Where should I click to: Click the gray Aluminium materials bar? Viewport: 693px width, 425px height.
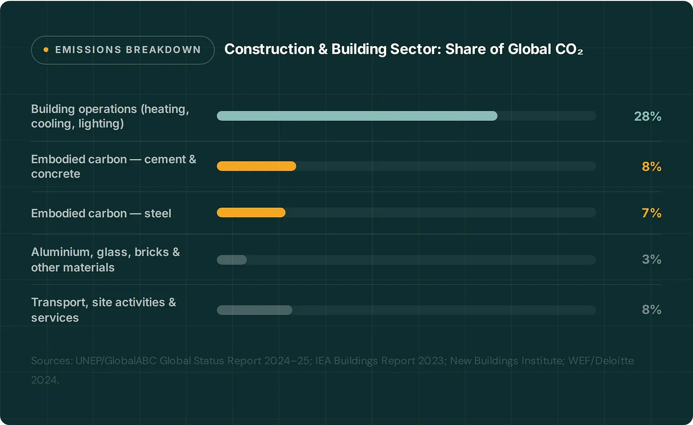pyautogui.click(x=232, y=259)
